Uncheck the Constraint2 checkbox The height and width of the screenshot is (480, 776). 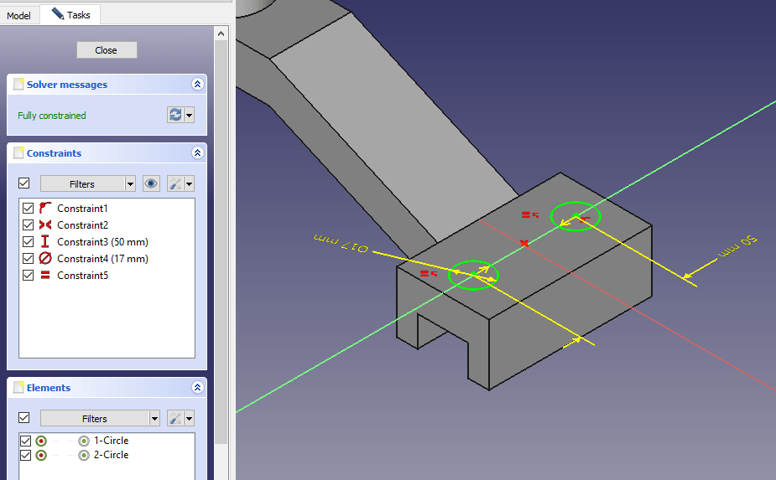pyautogui.click(x=29, y=225)
